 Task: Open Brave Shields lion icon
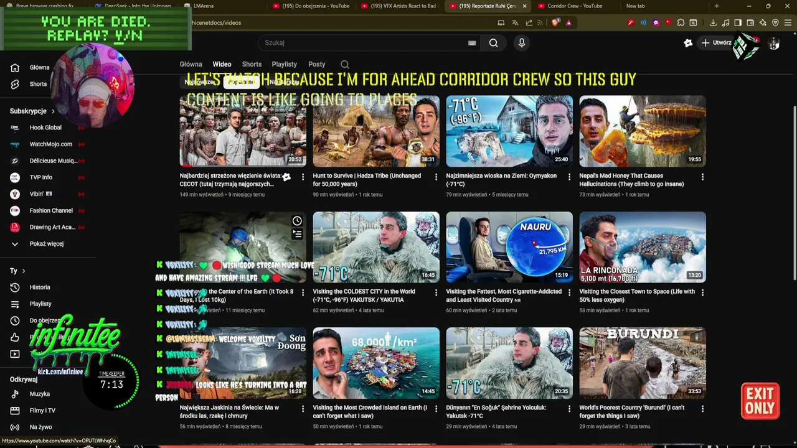(555, 23)
